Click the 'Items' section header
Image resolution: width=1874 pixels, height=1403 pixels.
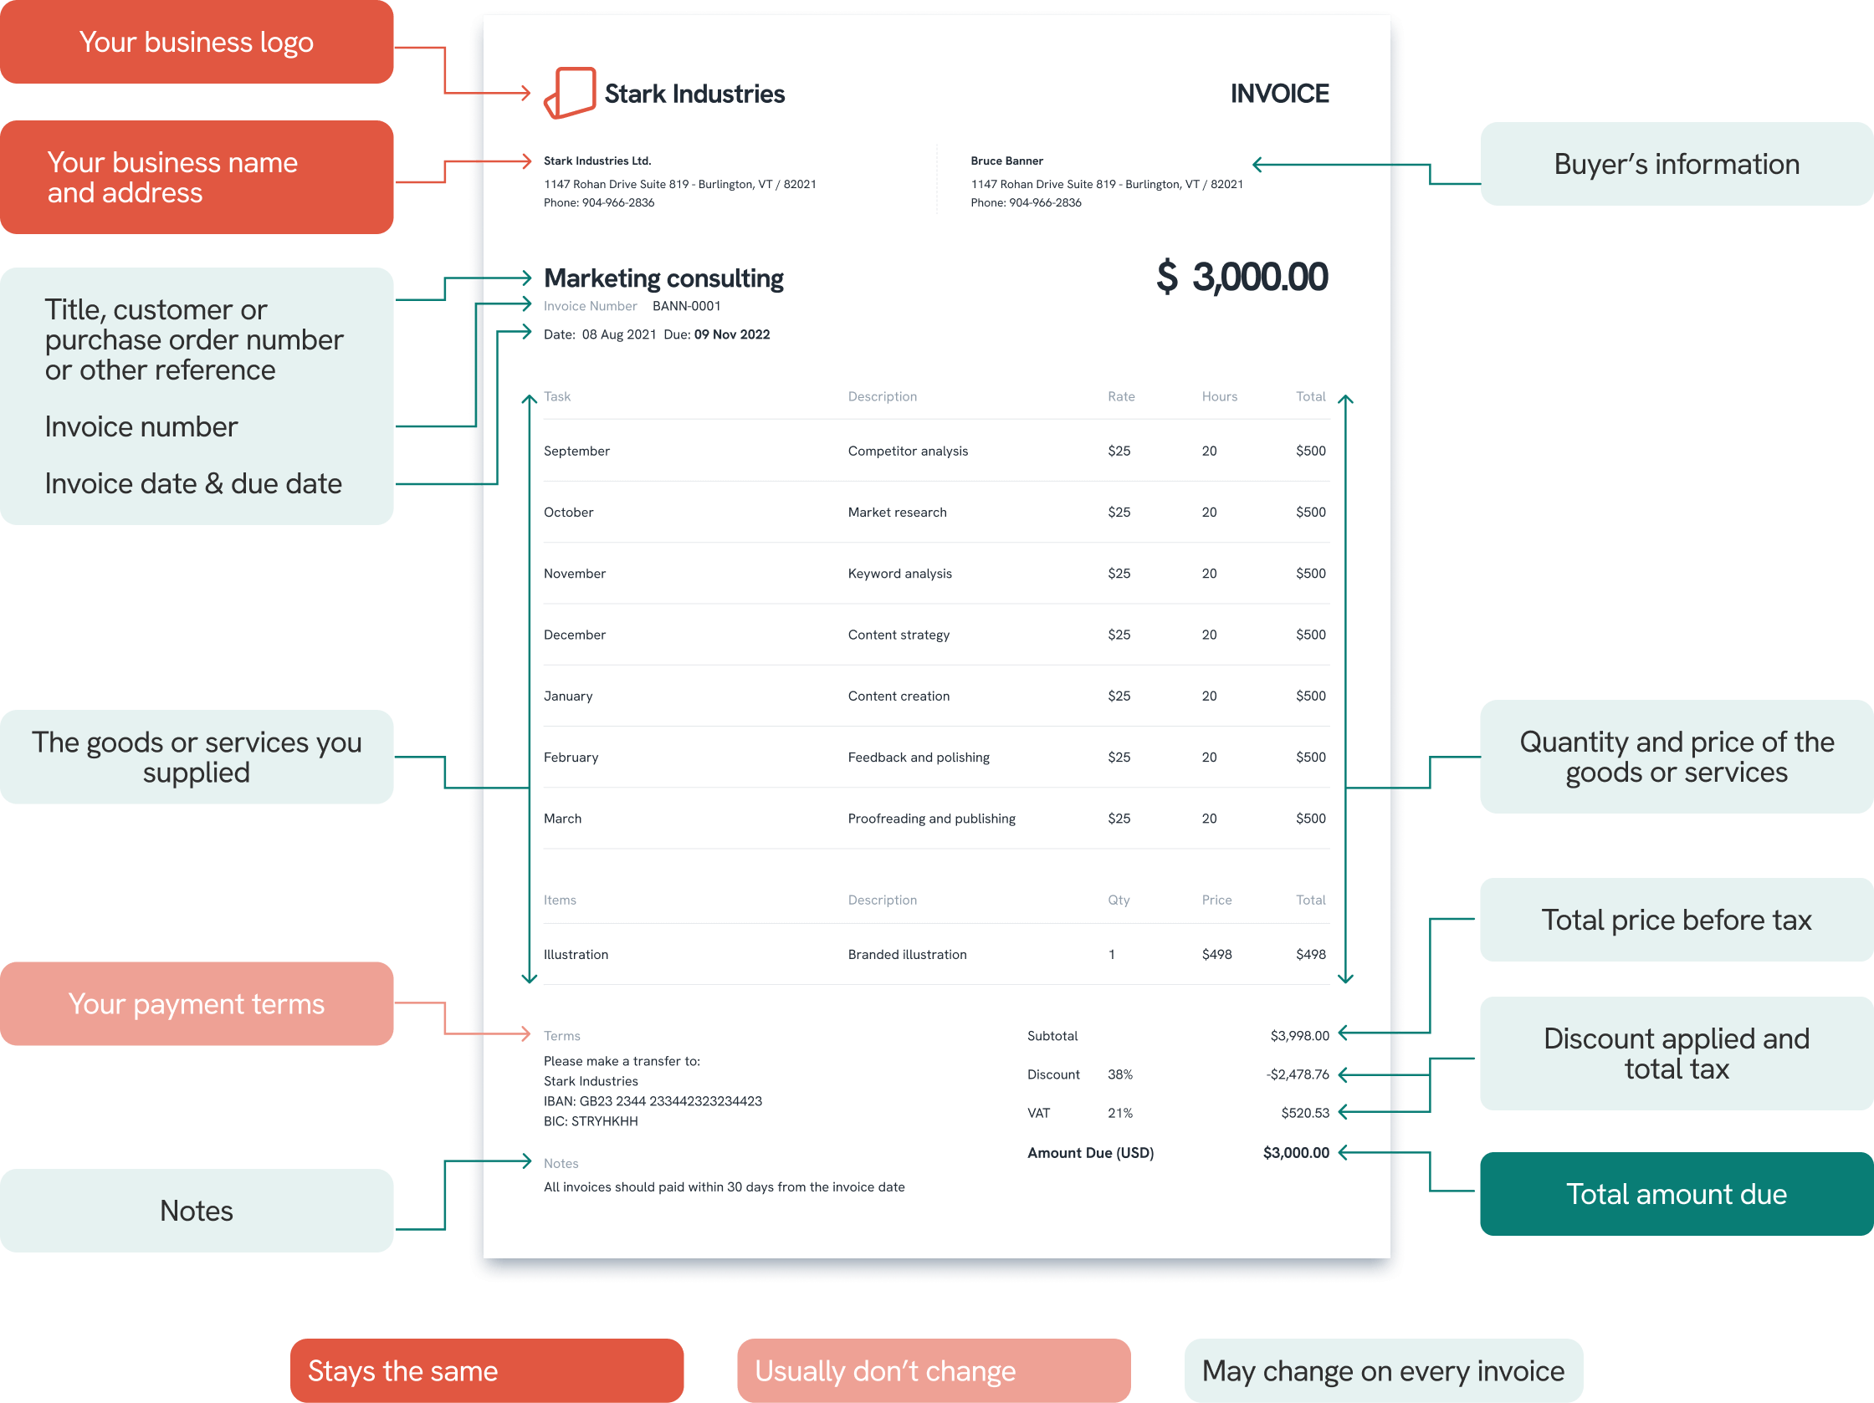click(559, 900)
